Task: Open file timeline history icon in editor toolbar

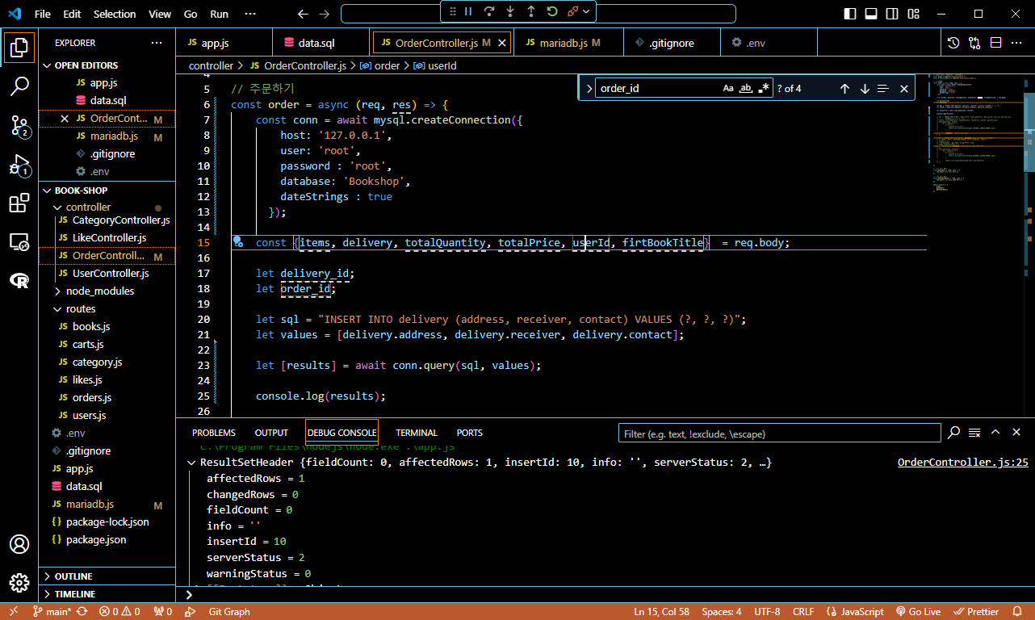Action: coord(953,43)
